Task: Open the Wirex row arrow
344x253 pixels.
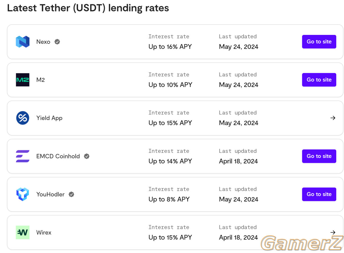Action: (x=333, y=232)
